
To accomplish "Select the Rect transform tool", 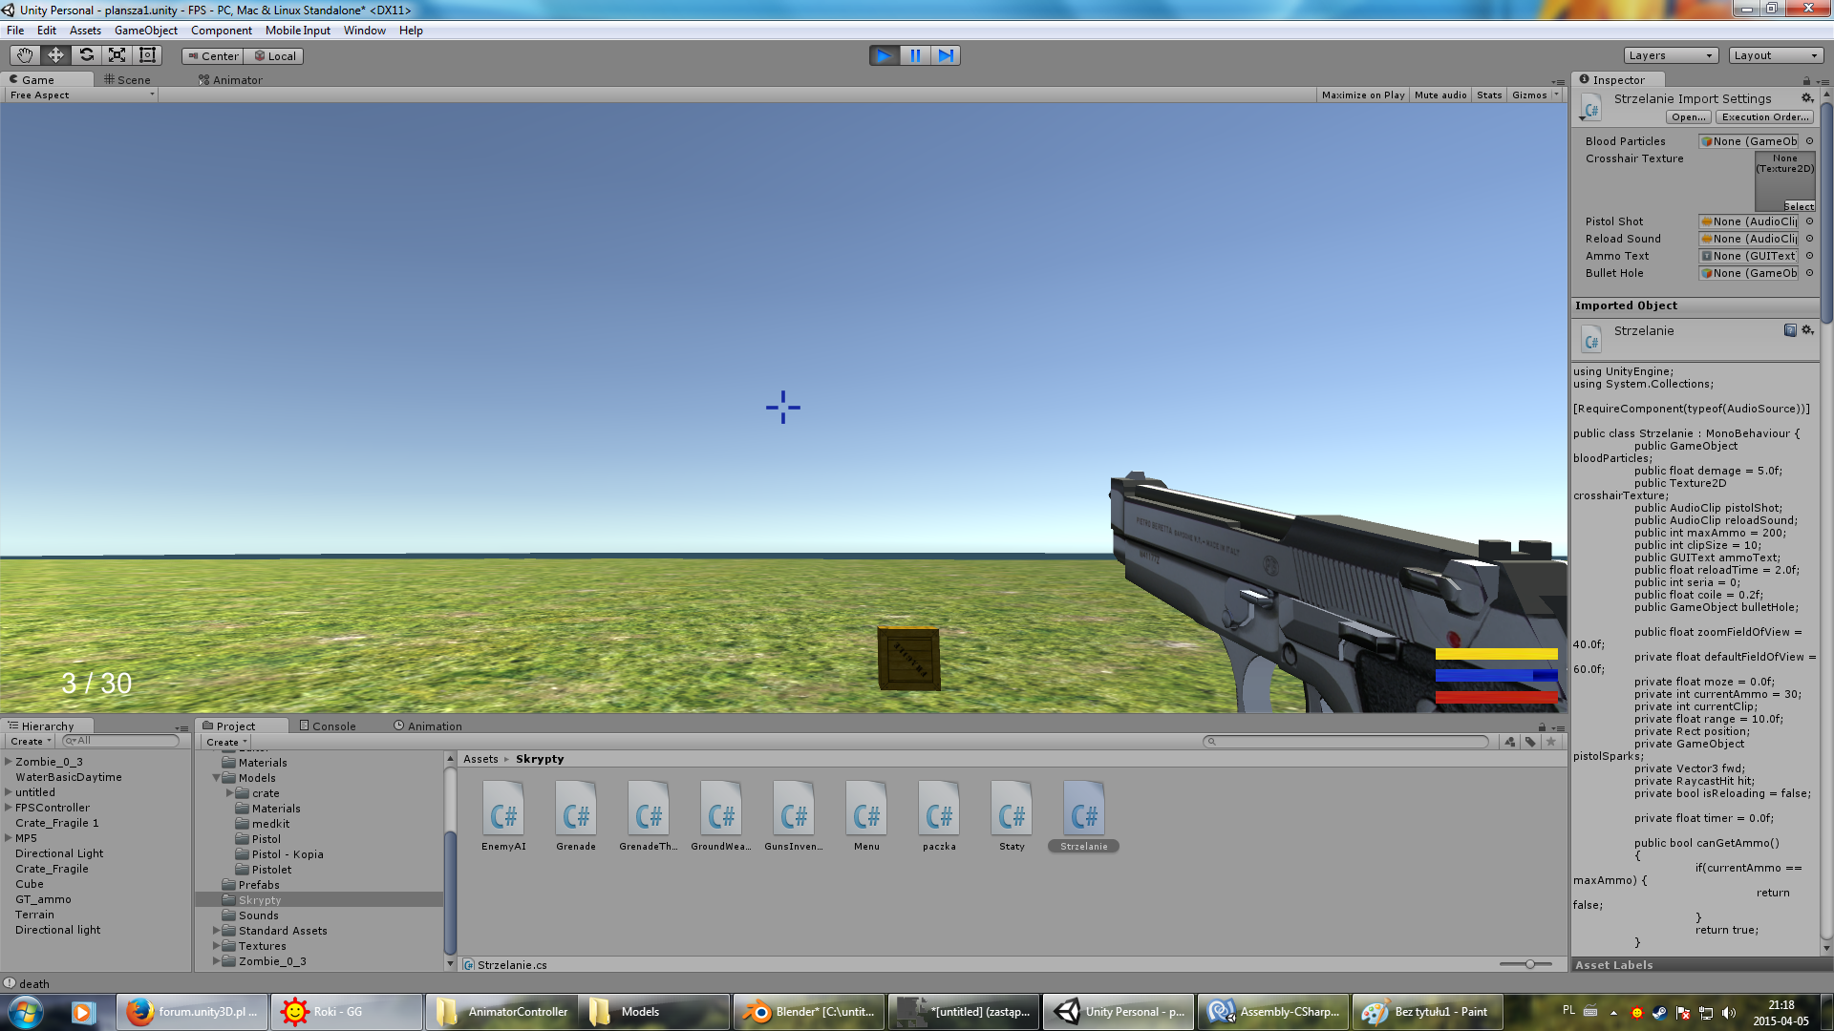I will pos(147,55).
